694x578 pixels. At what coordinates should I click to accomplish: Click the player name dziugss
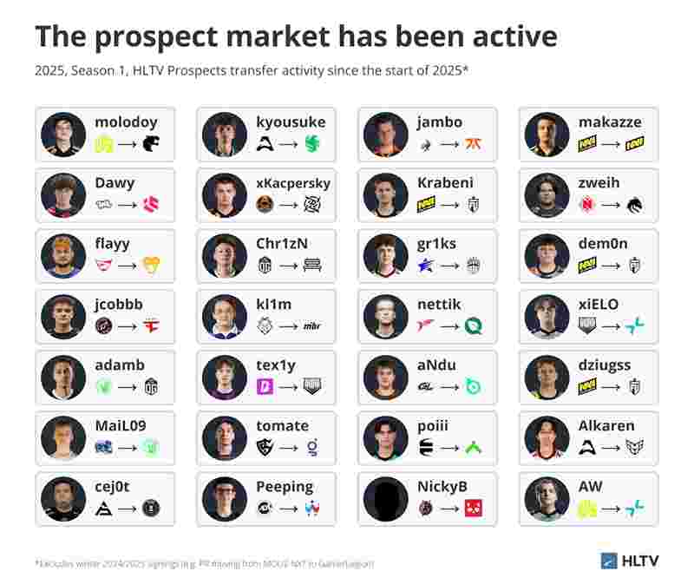606,365
